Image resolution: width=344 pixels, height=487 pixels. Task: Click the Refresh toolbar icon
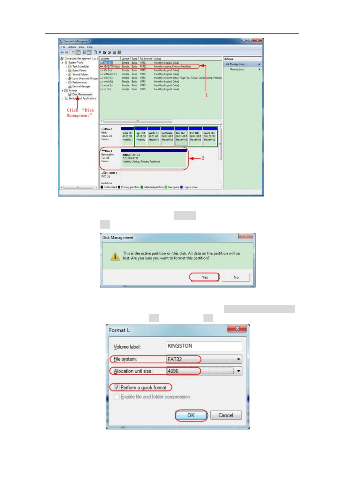point(95,52)
